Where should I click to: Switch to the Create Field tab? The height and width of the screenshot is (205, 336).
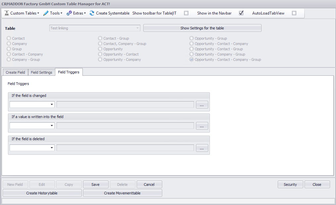point(15,72)
